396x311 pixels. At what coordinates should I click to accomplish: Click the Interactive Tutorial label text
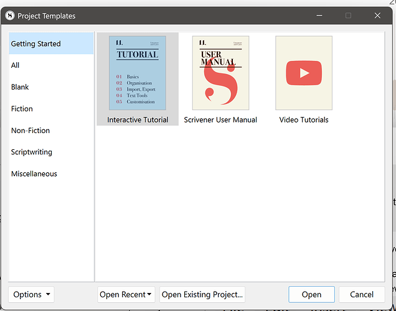click(138, 119)
